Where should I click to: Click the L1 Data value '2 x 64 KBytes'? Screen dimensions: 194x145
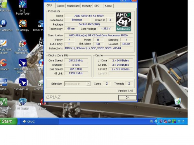pos(121,60)
